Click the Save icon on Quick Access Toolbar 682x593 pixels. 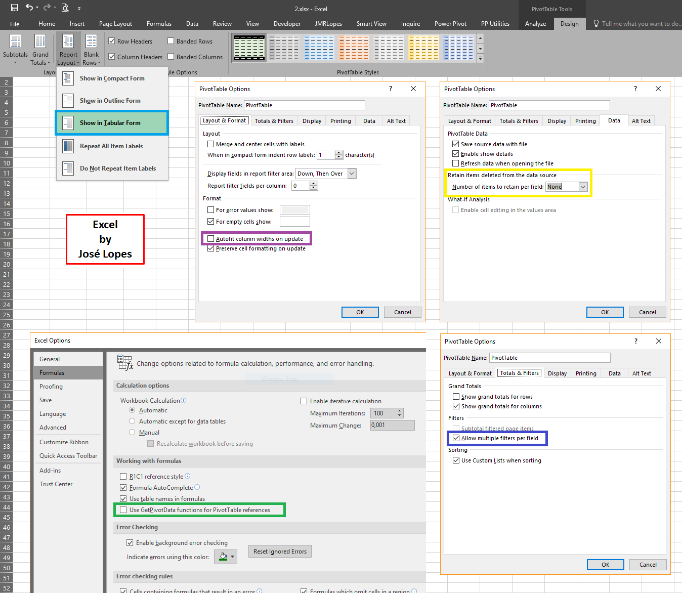[14, 8]
